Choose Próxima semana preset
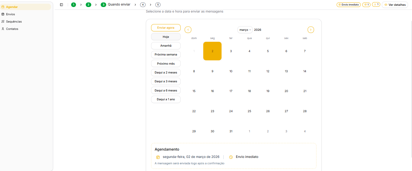The width and height of the screenshot is (412, 171). coord(166,55)
